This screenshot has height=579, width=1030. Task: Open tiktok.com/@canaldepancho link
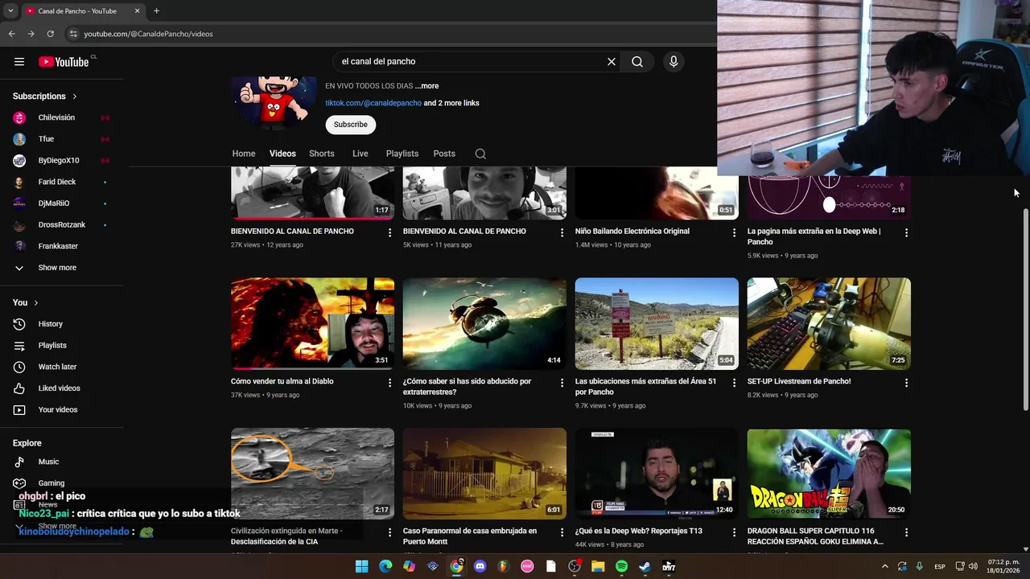click(x=373, y=103)
